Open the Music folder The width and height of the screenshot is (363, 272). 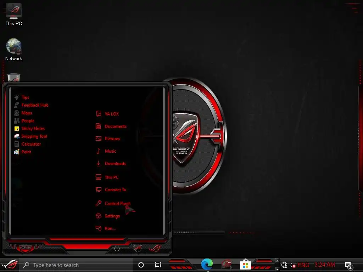point(106,151)
